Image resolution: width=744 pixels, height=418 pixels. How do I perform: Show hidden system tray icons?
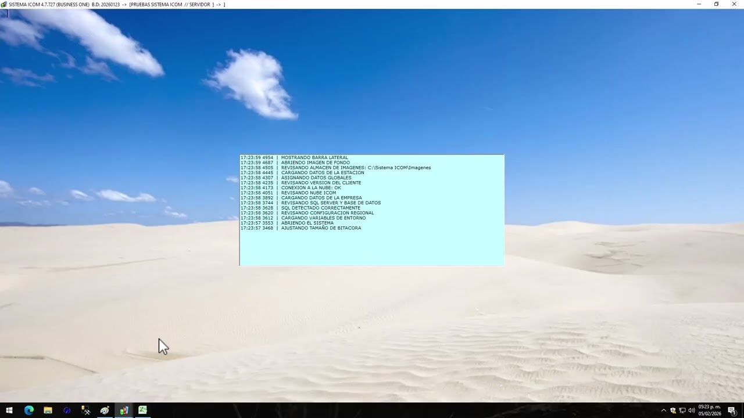coord(664,410)
